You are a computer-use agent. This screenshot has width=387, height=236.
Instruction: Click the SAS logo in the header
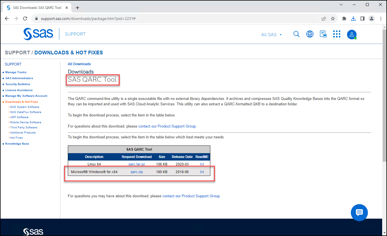tap(38, 34)
